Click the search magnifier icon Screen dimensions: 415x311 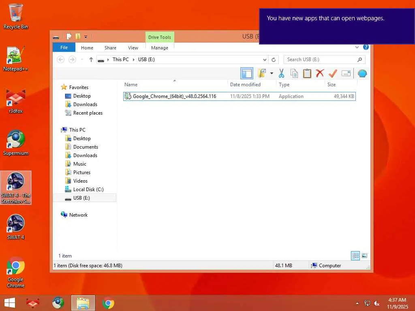coord(360,60)
